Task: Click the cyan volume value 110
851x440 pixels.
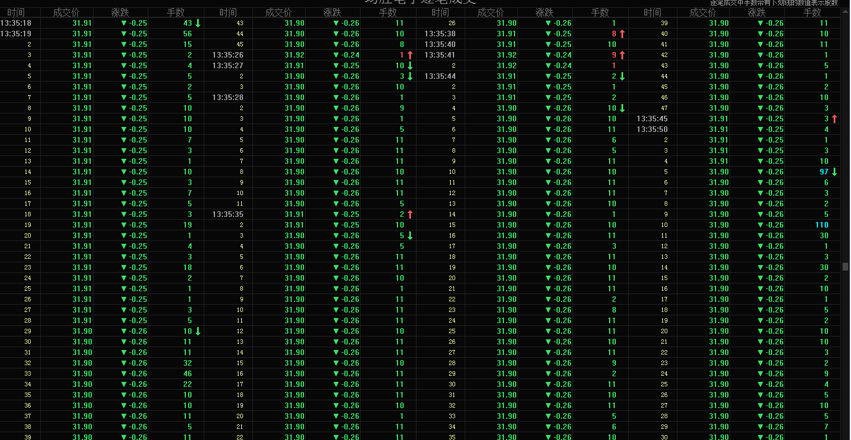Action: tap(822, 225)
